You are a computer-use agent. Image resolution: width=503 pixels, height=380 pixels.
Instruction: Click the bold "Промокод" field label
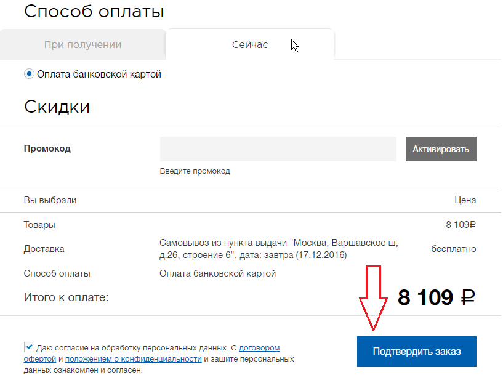(47, 148)
